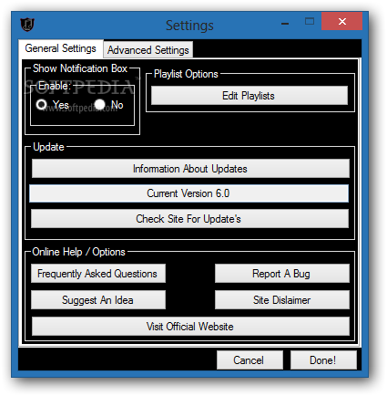Image resolution: width=387 pixels, height=396 pixels.
Task: Click the Update group label
Action: point(48,147)
